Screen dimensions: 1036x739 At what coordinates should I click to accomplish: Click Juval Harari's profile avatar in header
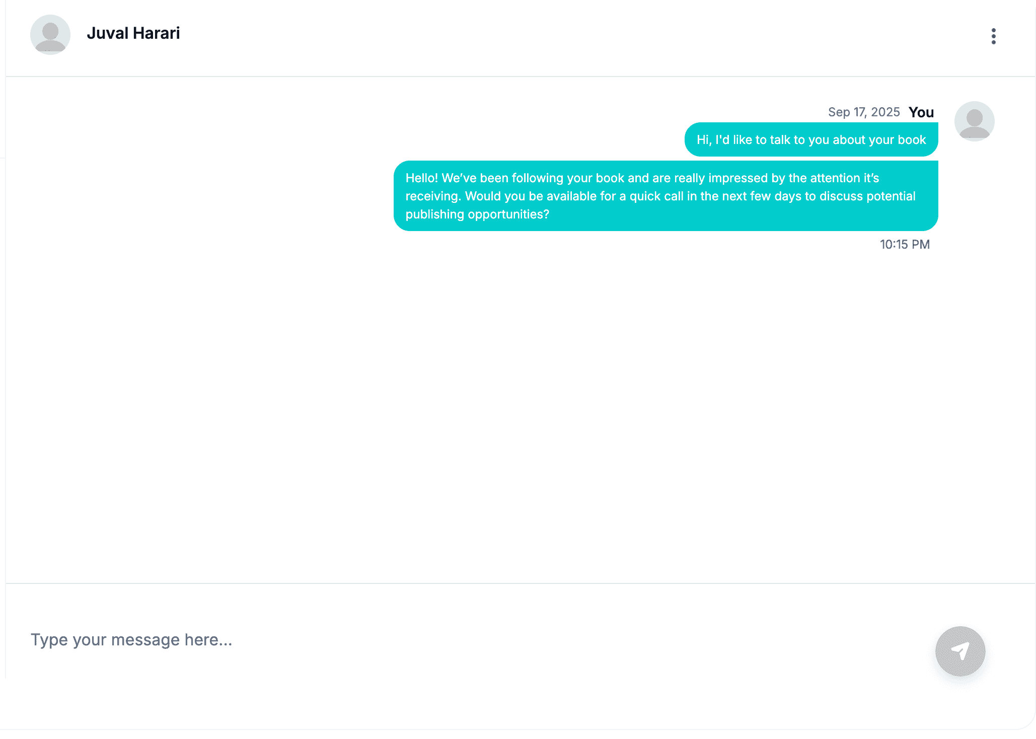coord(50,34)
